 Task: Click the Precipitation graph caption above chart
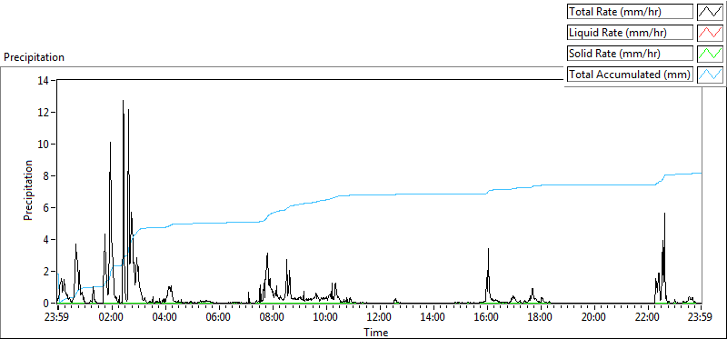pos(34,57)
